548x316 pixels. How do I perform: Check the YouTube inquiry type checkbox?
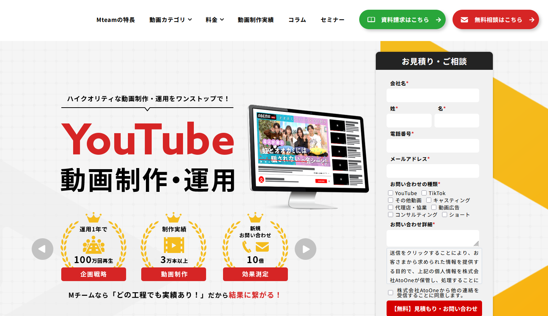tap(391, 193)
